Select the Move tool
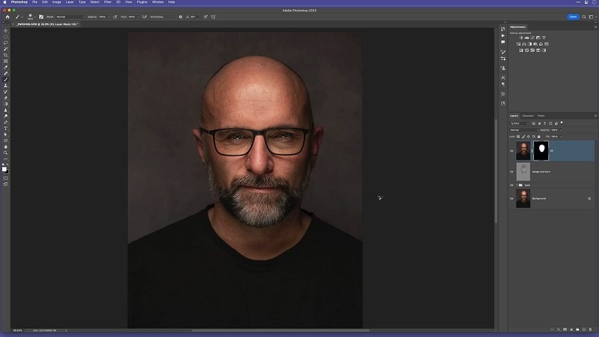The height and width of the screenshot is (337, 599). coord(6,31)
